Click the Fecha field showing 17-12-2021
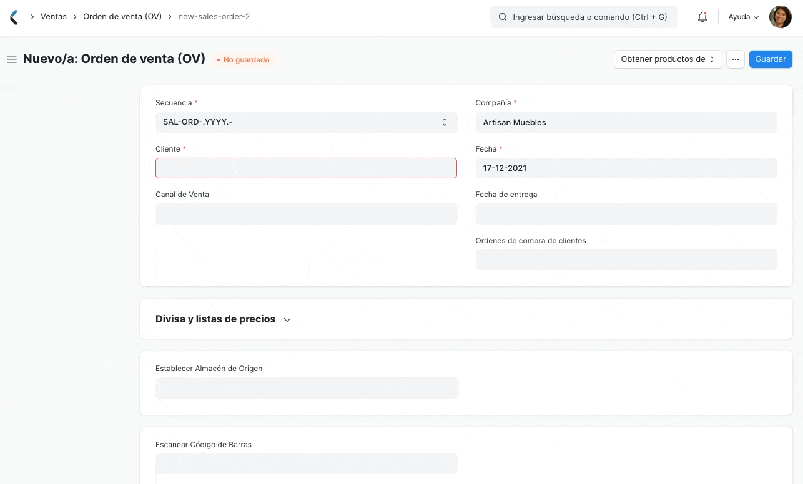Image resolution: width=803 pixels, height=484 pixels. pyautogui.click(x=626, y=168)
